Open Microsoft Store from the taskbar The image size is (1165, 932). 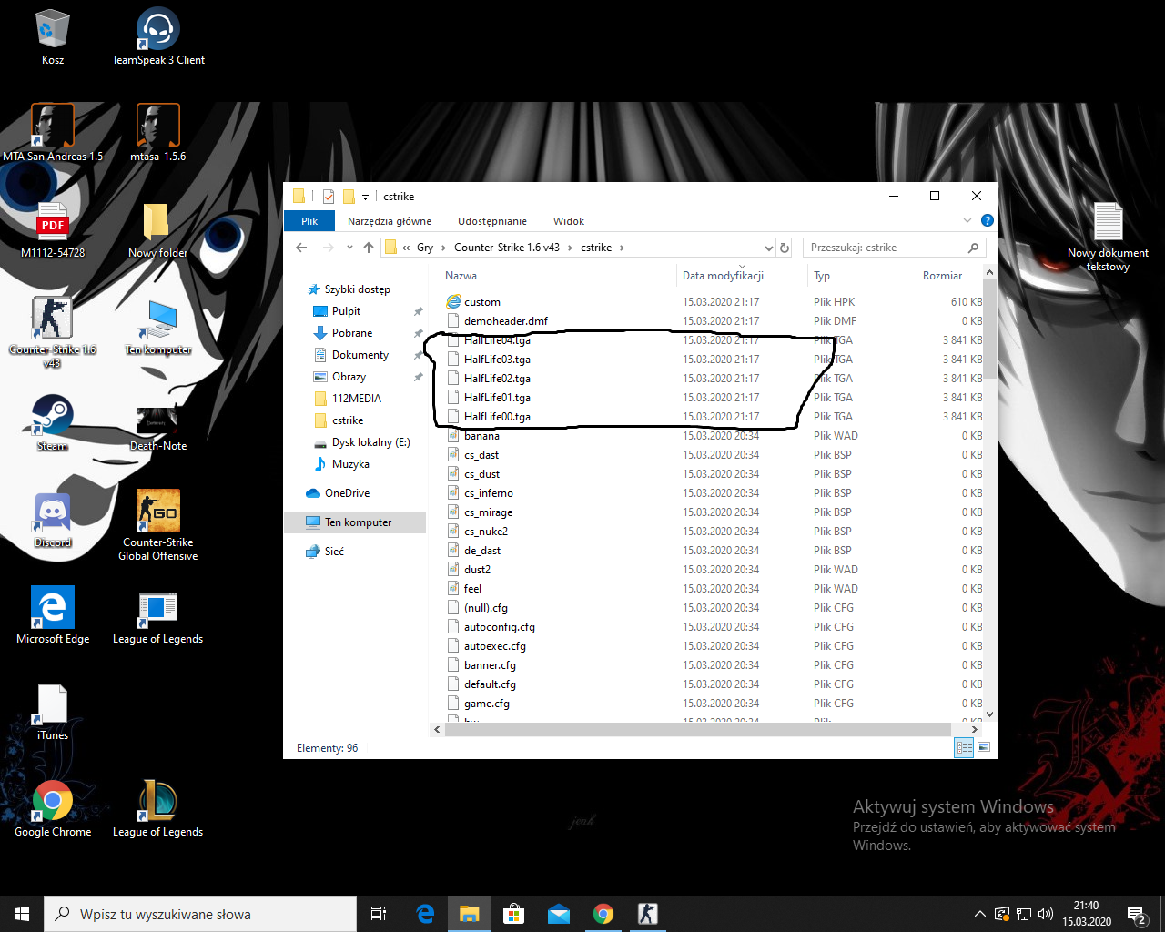click(x=513, y=914)
